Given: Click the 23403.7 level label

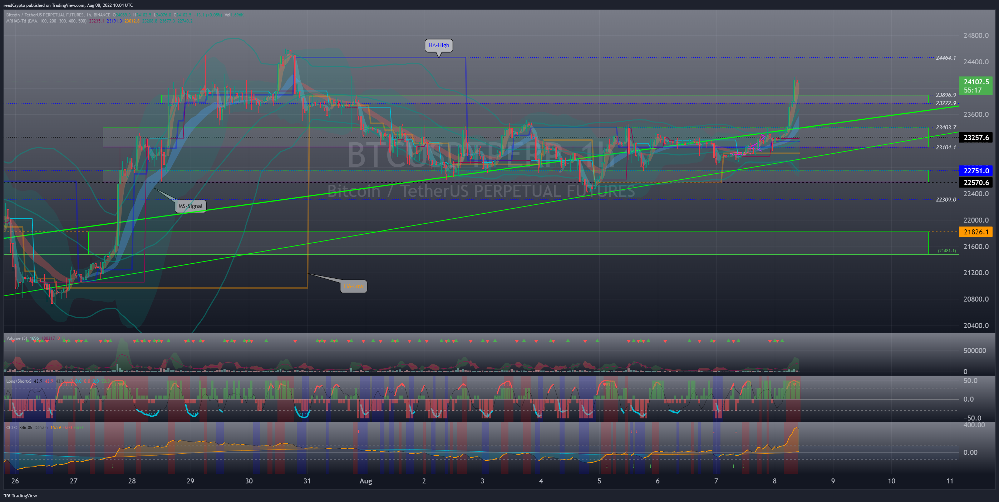Looking at the screenshot, I should pos(946,128).
